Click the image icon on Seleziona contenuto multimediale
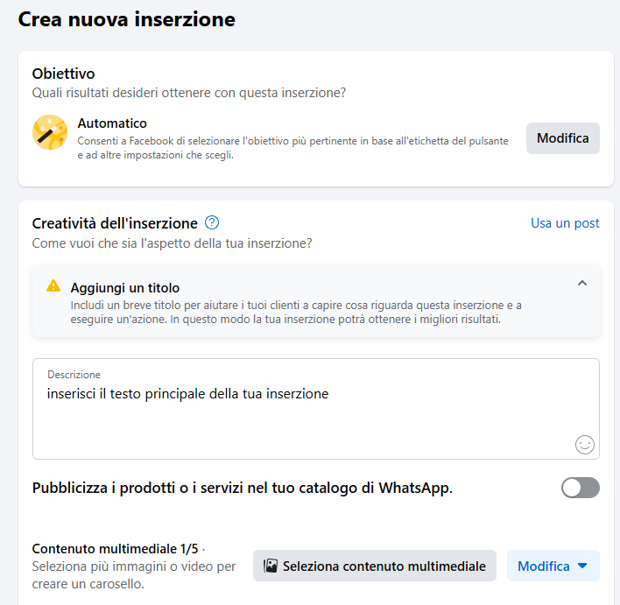Image resolution: width=620 pixels, height=605 pixels. coord(271,566)
